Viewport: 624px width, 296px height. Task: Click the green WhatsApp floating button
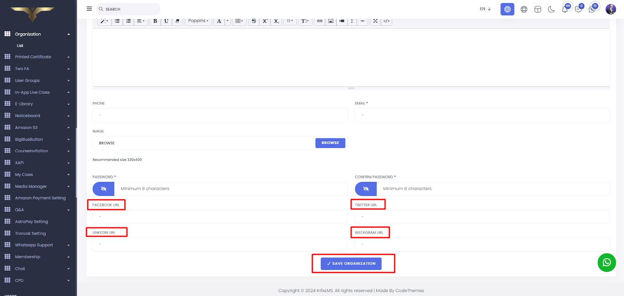click(606, 263)
